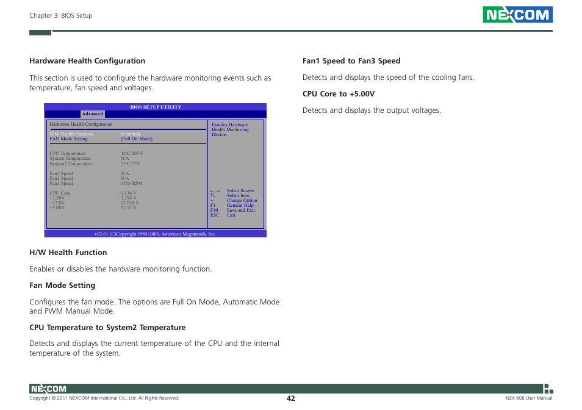Click the 2011 NEXCOM copyright footer text
Viewport: 582px width, 410px height.
pyautogui.click(x=104, y=398)
